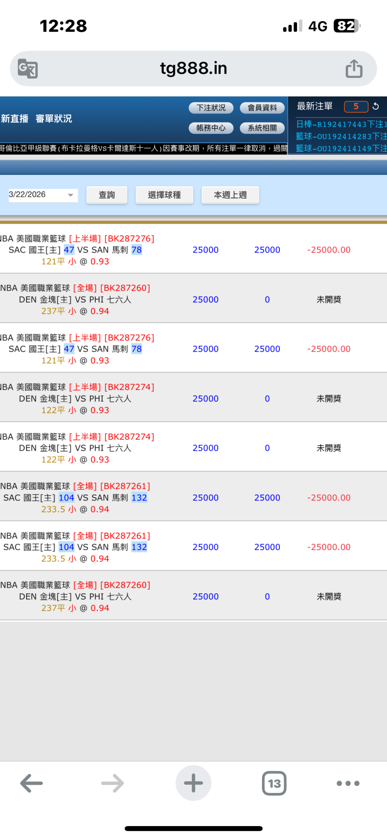The width and height of the screenshot is (387, 839).
Task: Open the 會員資料 menu
Action: tap(262, 108)
